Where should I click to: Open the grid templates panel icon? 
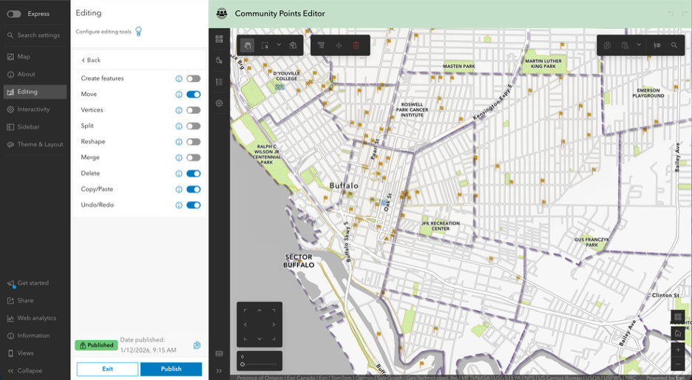point(220,39)
